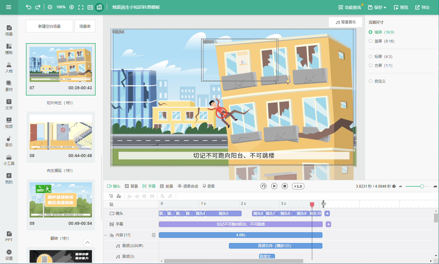Select 音频文件 (播放1次) clip
This screenshot has width=439, height=264.
275,246
